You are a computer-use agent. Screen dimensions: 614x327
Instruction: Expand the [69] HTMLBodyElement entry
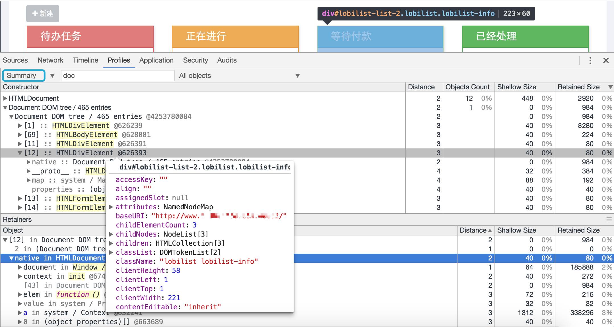pos(20,135)
